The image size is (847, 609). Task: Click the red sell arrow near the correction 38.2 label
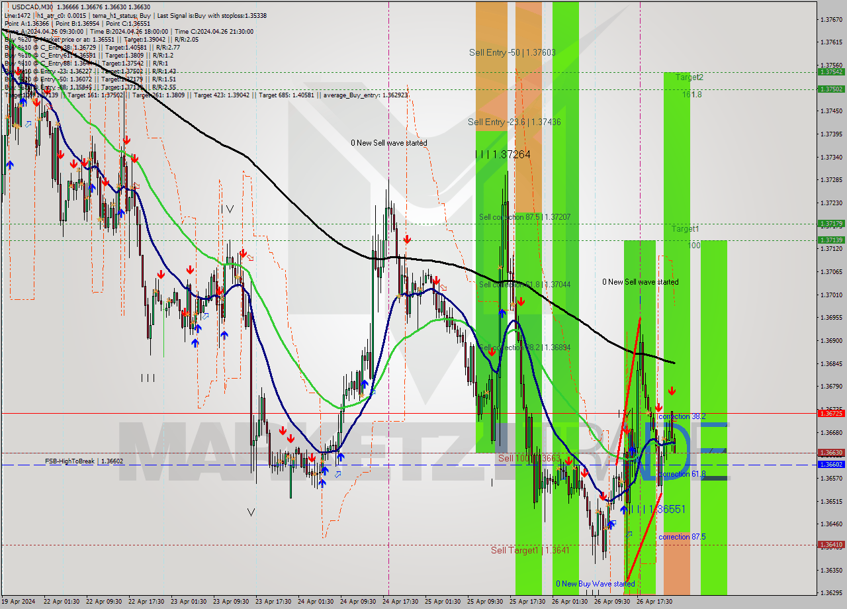tap(658, 408)
